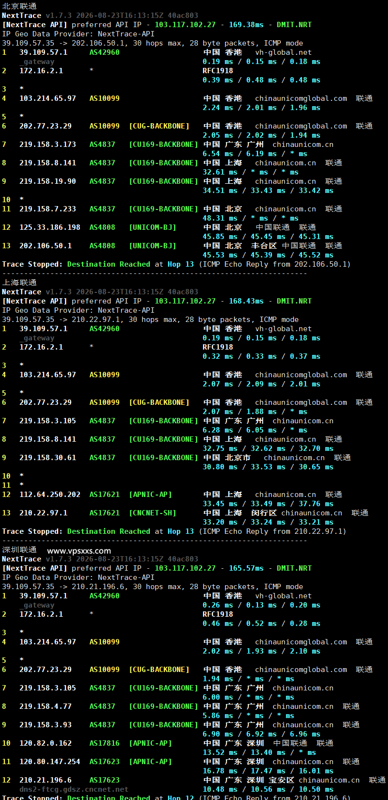The height and width of the screenshot is (800, 388).
Task: Click hop IP 120.80.147.254
Action: pos(50,762)
